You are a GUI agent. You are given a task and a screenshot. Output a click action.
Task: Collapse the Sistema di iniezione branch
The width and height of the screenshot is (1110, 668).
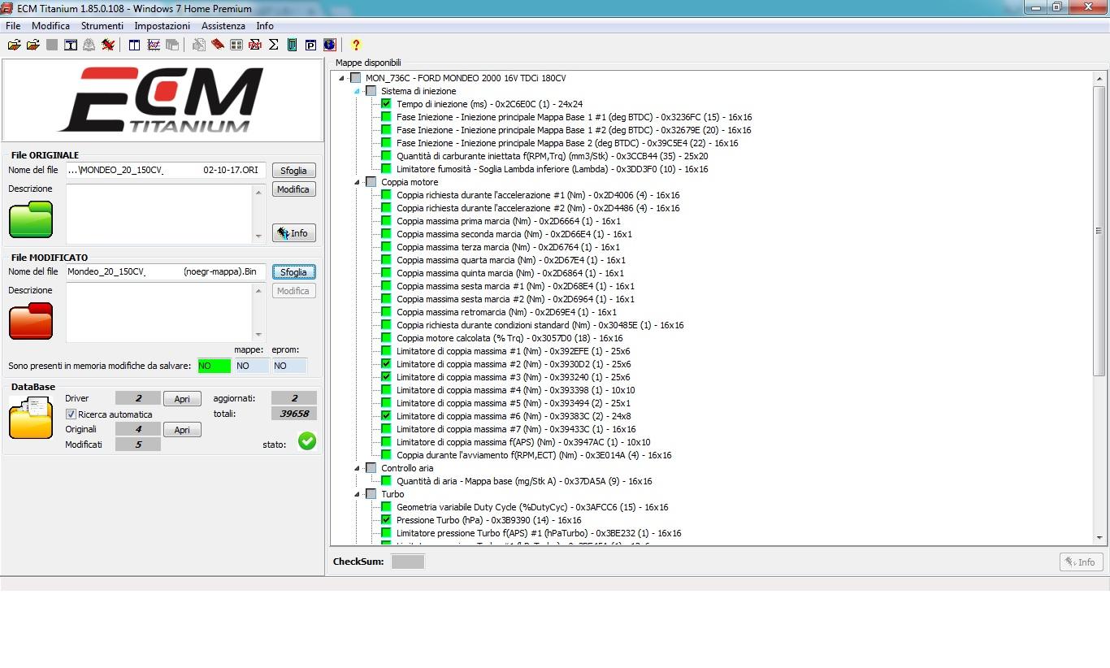pos(357,91)
